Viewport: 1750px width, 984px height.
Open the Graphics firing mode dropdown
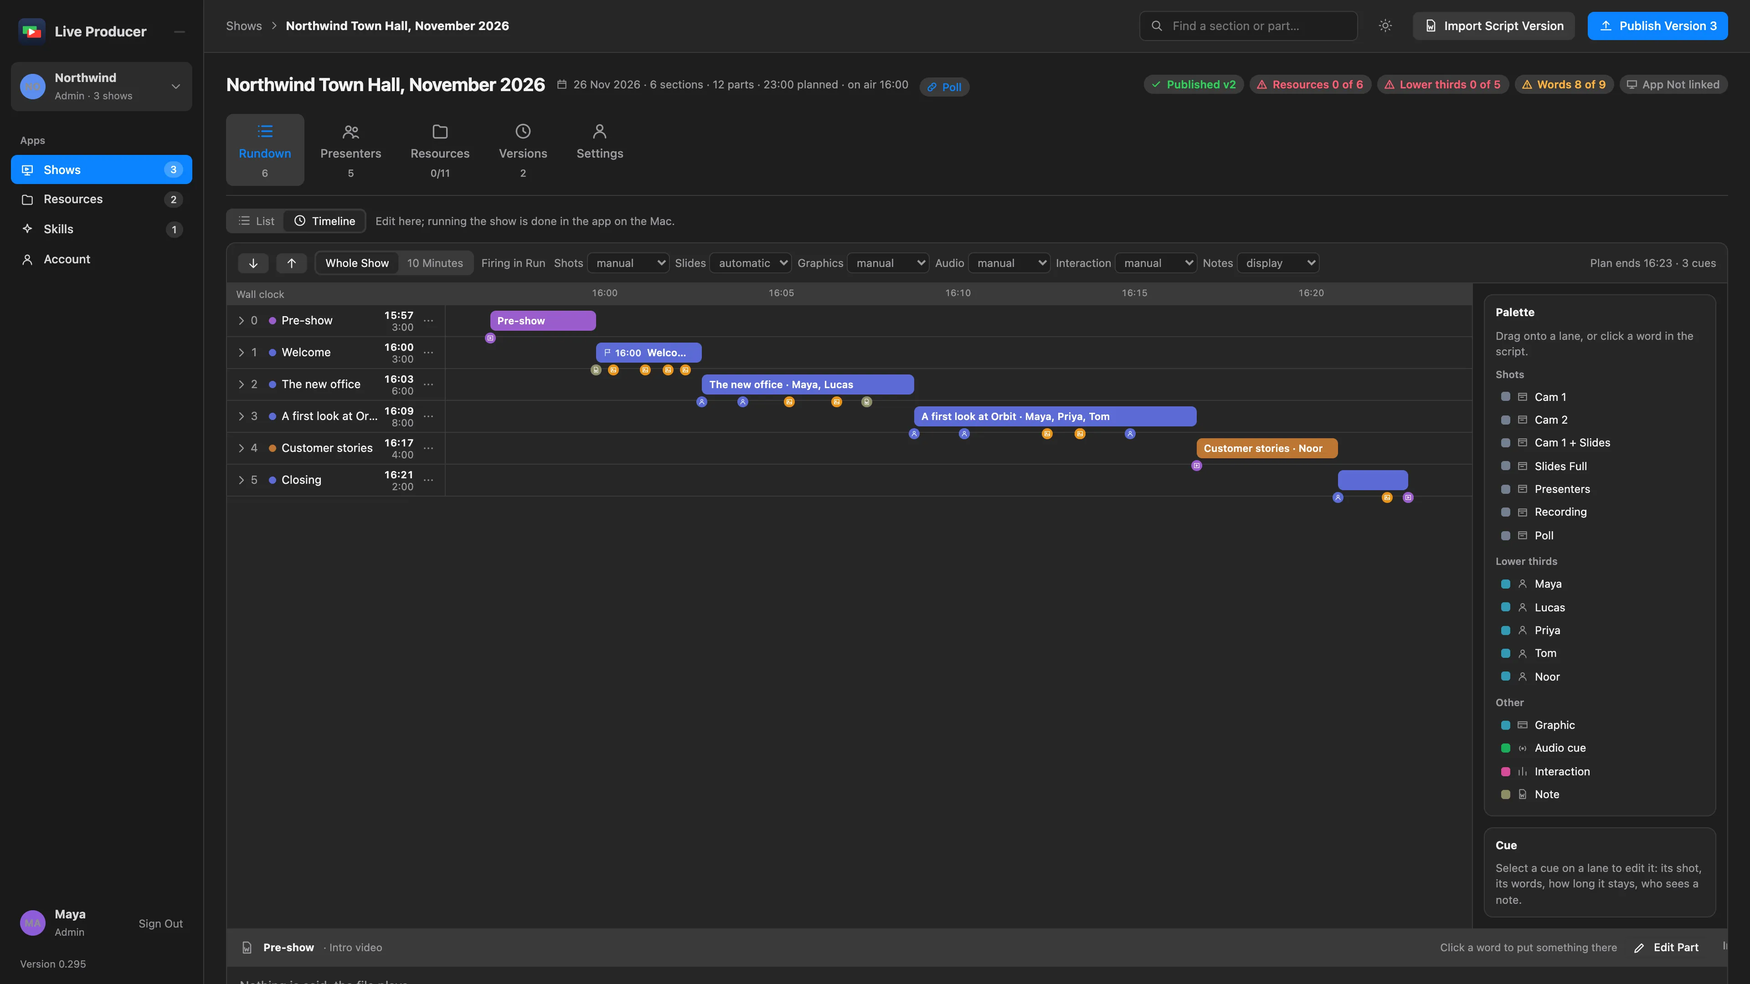click(x=889, y=263)
